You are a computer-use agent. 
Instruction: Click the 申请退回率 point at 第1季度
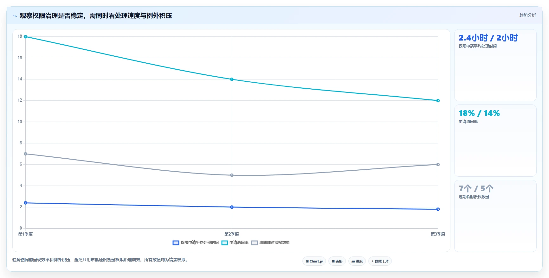(x=26, y=37)
